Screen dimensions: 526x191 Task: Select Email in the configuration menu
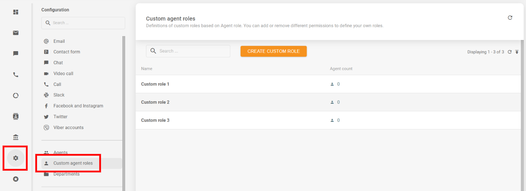[59, 41]
